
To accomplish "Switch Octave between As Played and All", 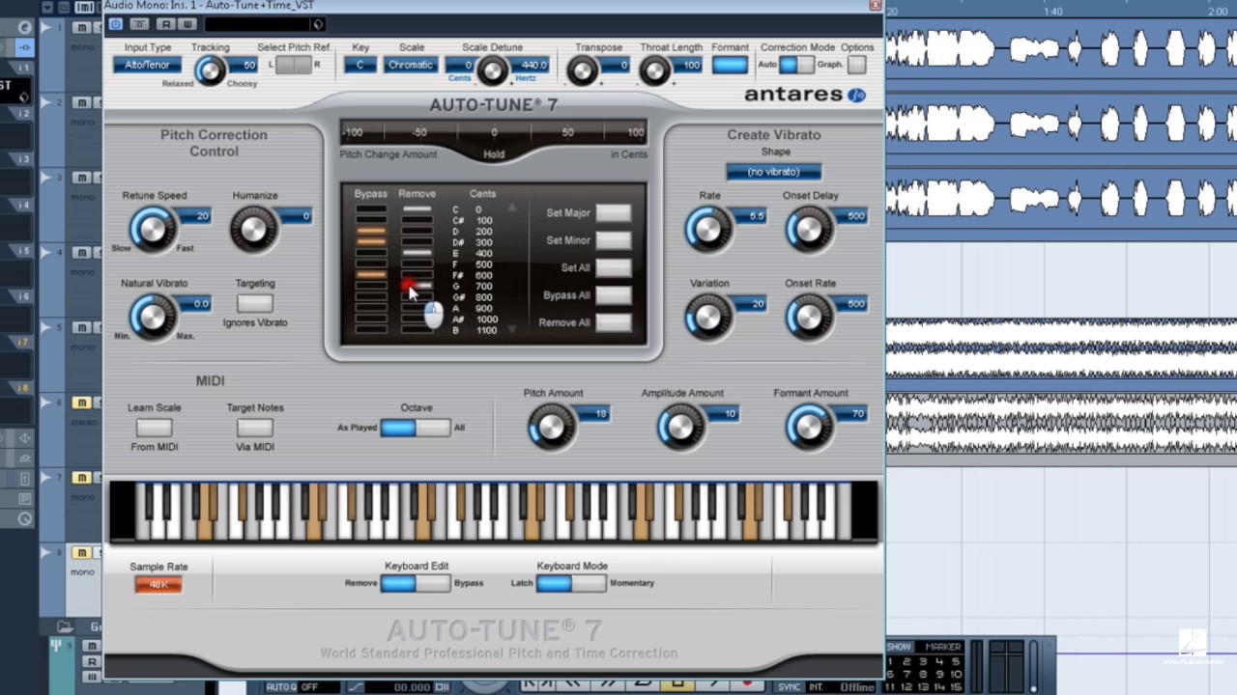I will pos(415,427).
